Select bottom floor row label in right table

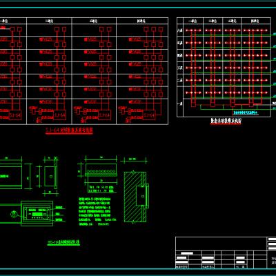[x=180, y=104]
